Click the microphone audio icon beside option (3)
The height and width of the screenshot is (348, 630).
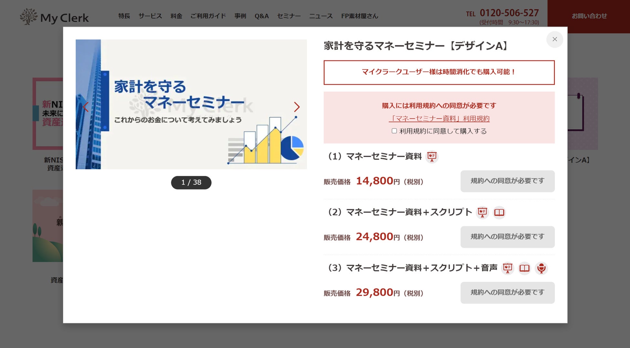(541, 268)
